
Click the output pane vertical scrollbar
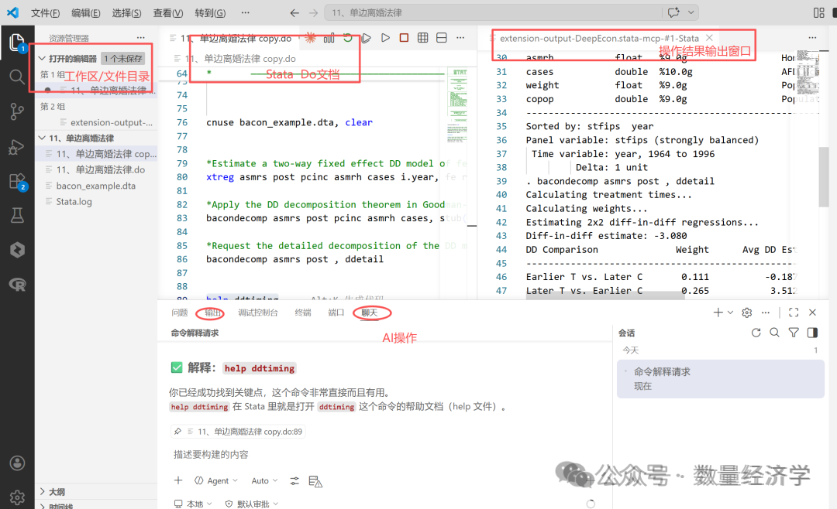click(x=824, y=176)
